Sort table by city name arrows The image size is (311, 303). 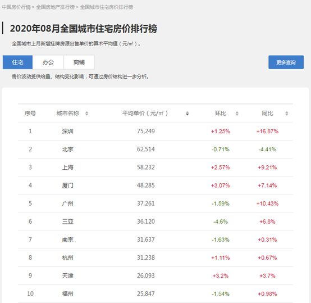tap(86, 114)
